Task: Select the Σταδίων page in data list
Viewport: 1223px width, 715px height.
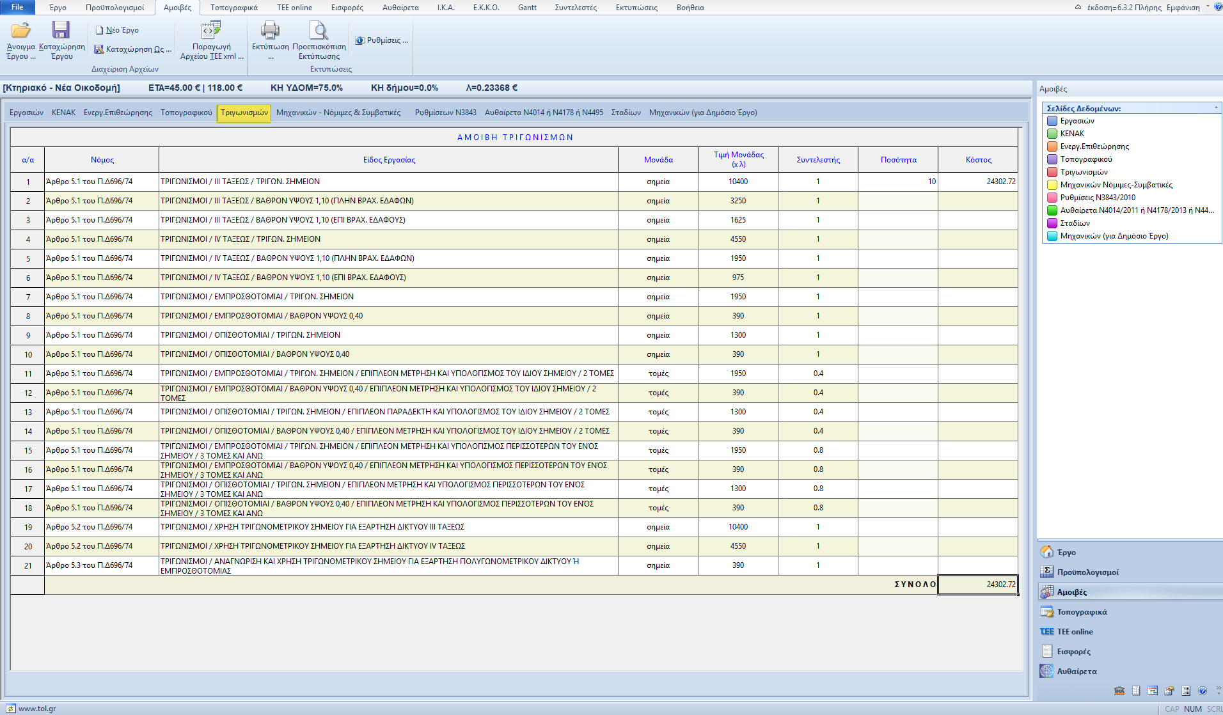Action: [1075, 223]
